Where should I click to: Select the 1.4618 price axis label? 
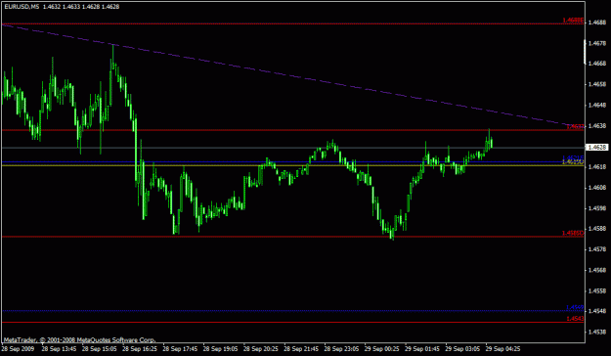[597, 167]
